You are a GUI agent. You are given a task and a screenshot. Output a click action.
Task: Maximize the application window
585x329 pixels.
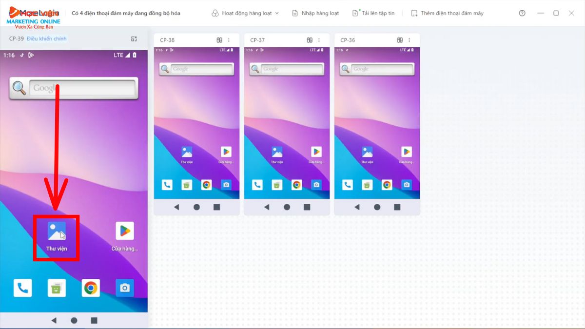(556, 13)
